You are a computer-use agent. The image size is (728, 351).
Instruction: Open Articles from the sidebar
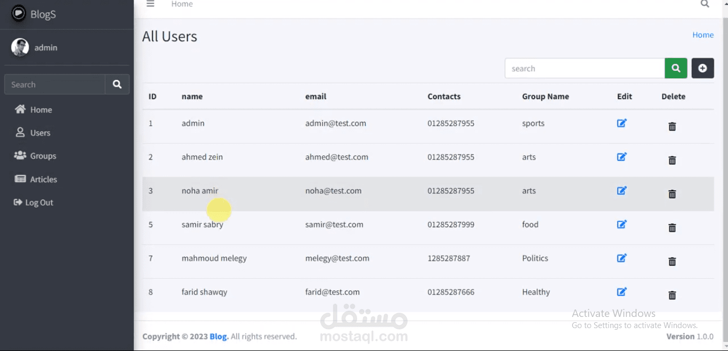(x=43, y=179)
